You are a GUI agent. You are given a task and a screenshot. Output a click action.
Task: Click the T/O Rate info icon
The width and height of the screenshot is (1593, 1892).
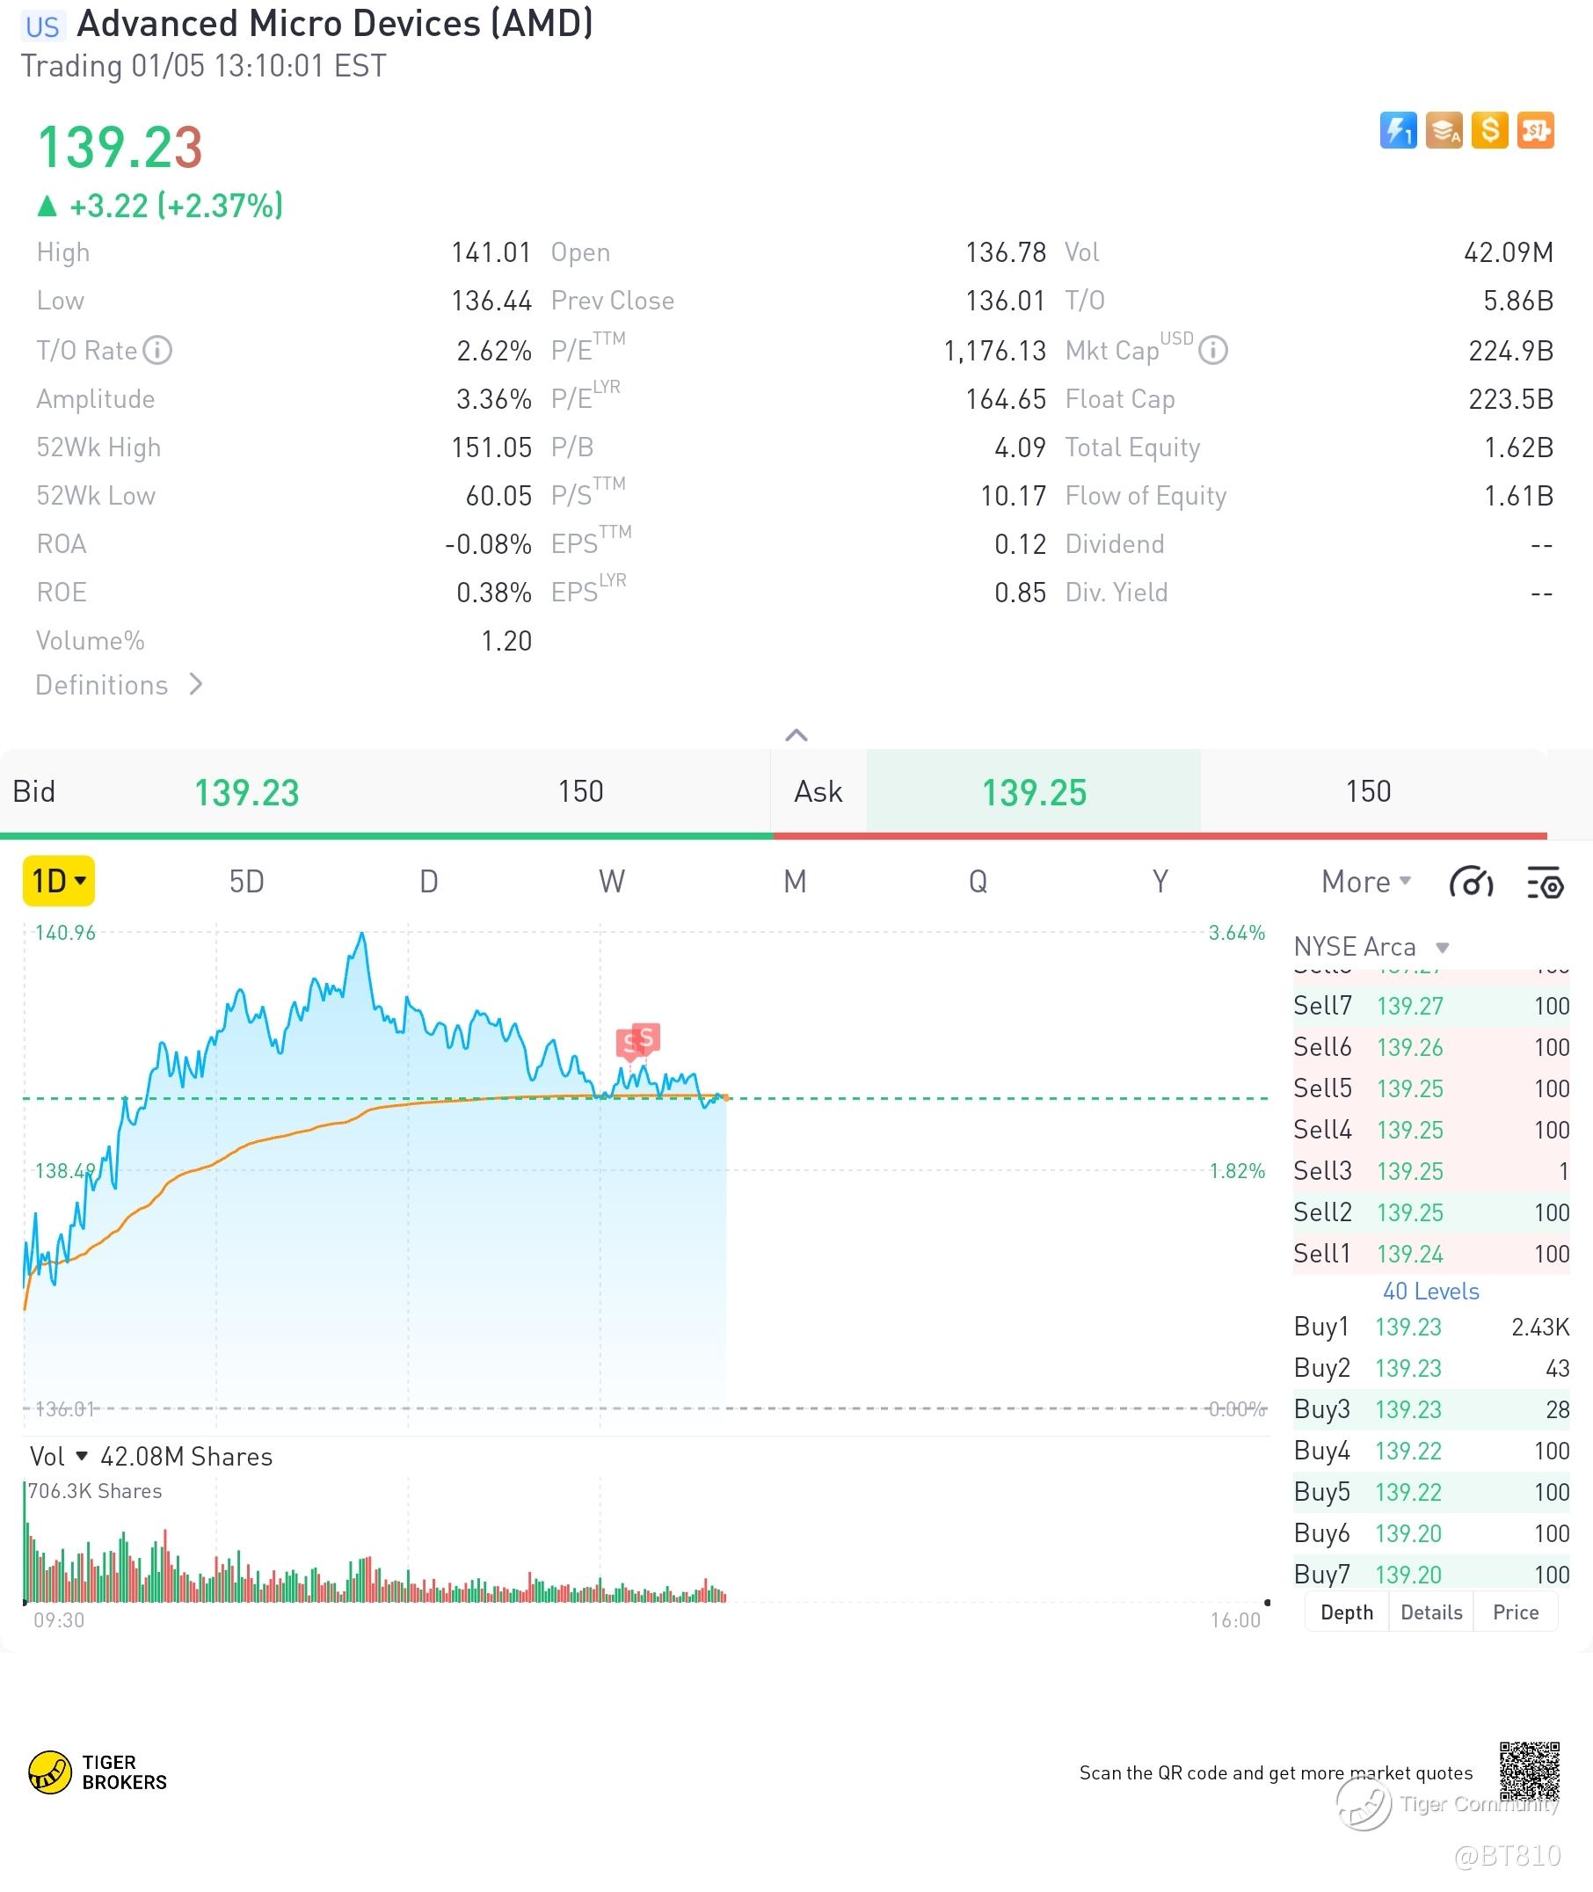[x=157, y=351]
